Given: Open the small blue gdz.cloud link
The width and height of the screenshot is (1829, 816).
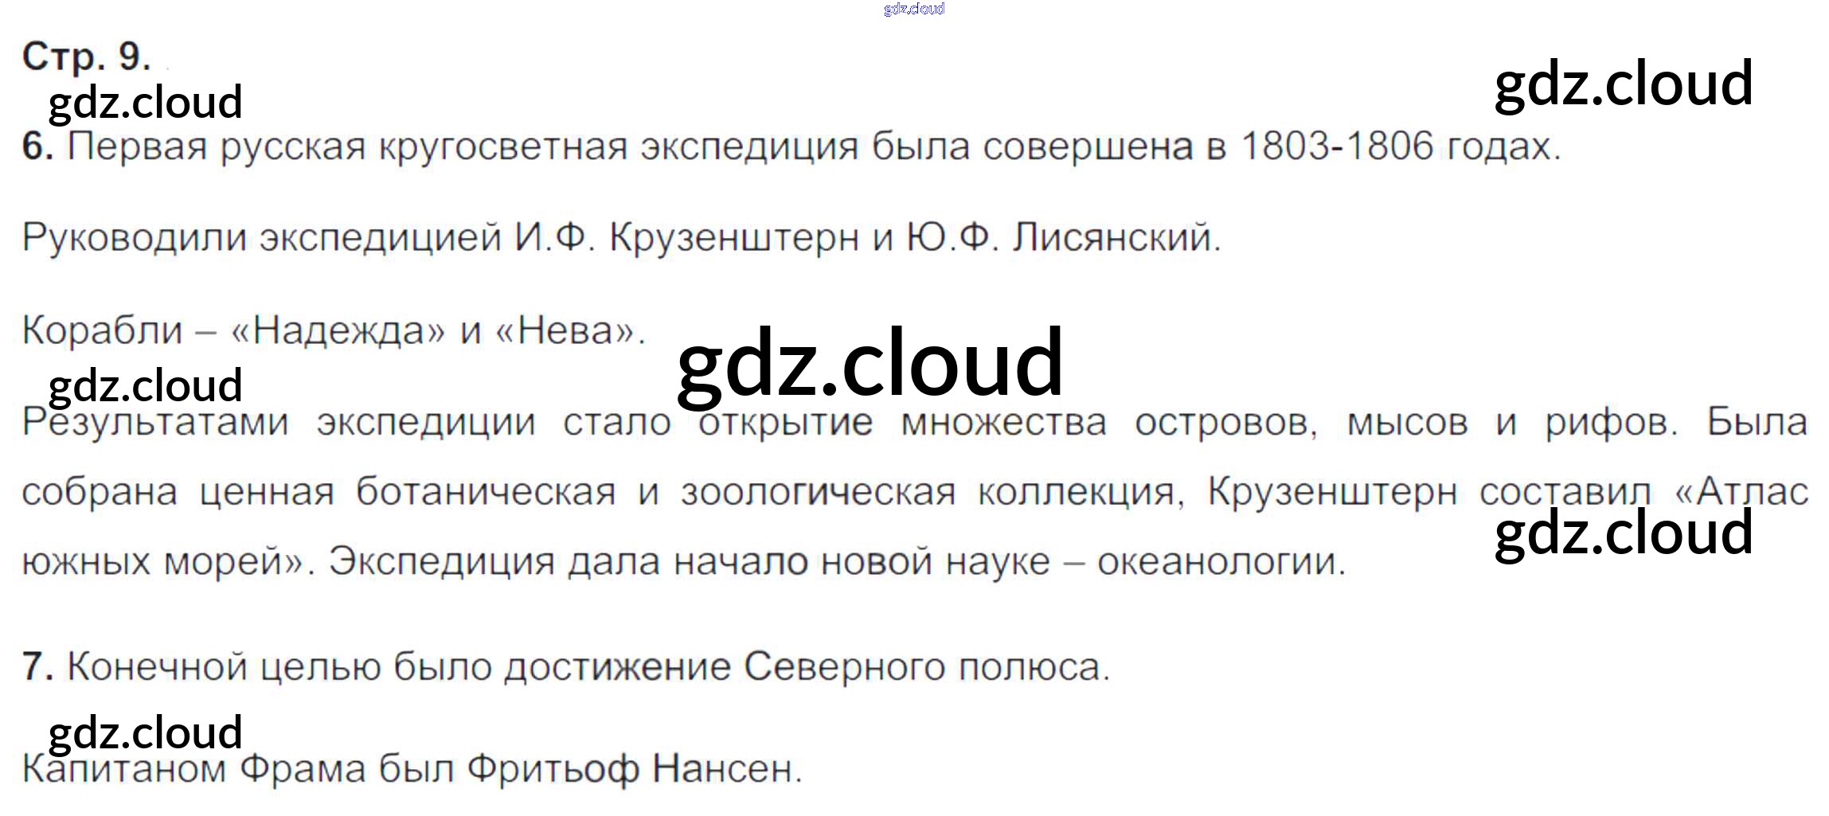Looking at the screenshot, I should [913, 9].
